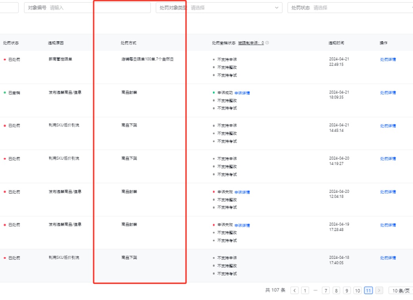Go to the previous page using the left arrow
Screen dimensions: 413x300
295,290
